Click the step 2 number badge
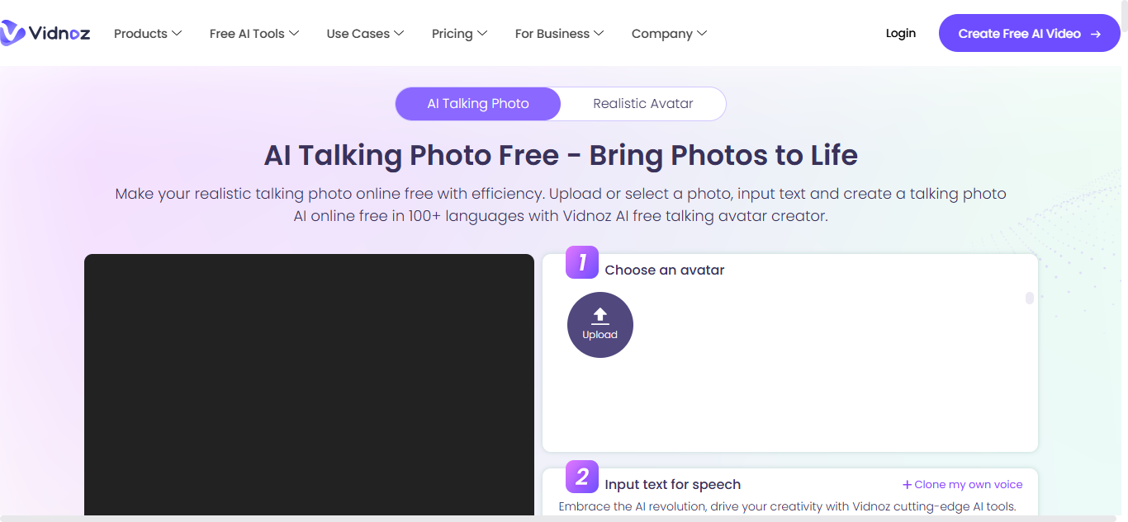 (x=582, y=477)
